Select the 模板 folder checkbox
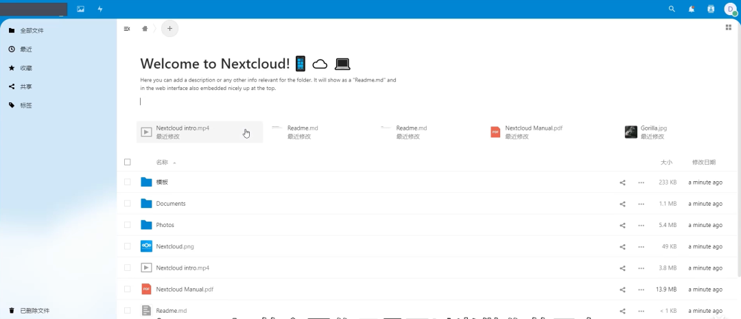Viewport: 741px width, 319px height. click(x=127, y=182)
